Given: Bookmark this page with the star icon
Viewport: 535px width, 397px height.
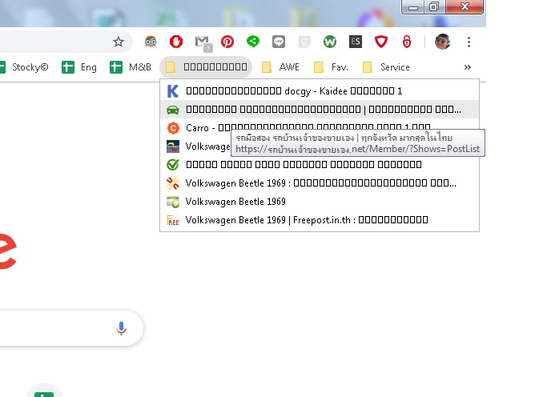Looking at the screenshot, I should tap(119, 42).
